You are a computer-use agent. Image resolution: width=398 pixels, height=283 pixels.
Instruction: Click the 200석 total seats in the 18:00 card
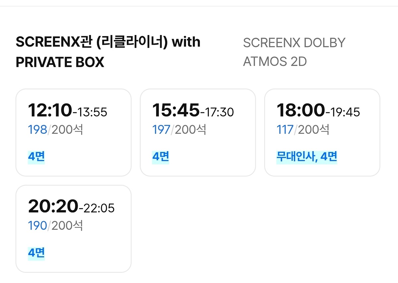(x=313, y=130)
